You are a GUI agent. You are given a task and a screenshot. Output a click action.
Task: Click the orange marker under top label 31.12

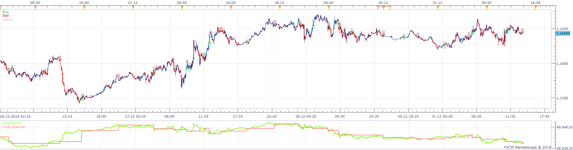point(438,7)
